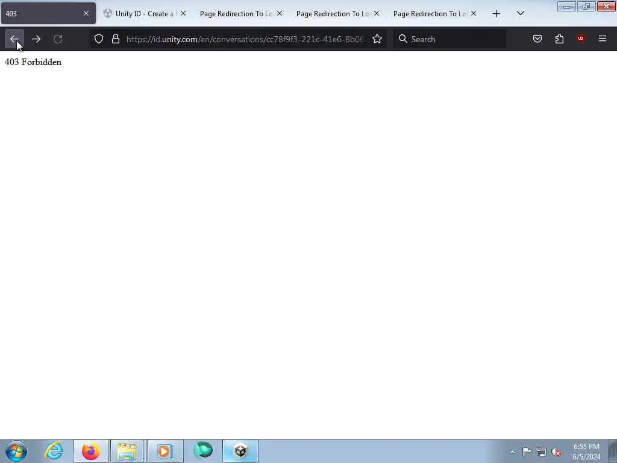Image resolution: width=617 pixels, height=463 pixels.
Task: Click the muted volume tray icon
Action: 556,452
